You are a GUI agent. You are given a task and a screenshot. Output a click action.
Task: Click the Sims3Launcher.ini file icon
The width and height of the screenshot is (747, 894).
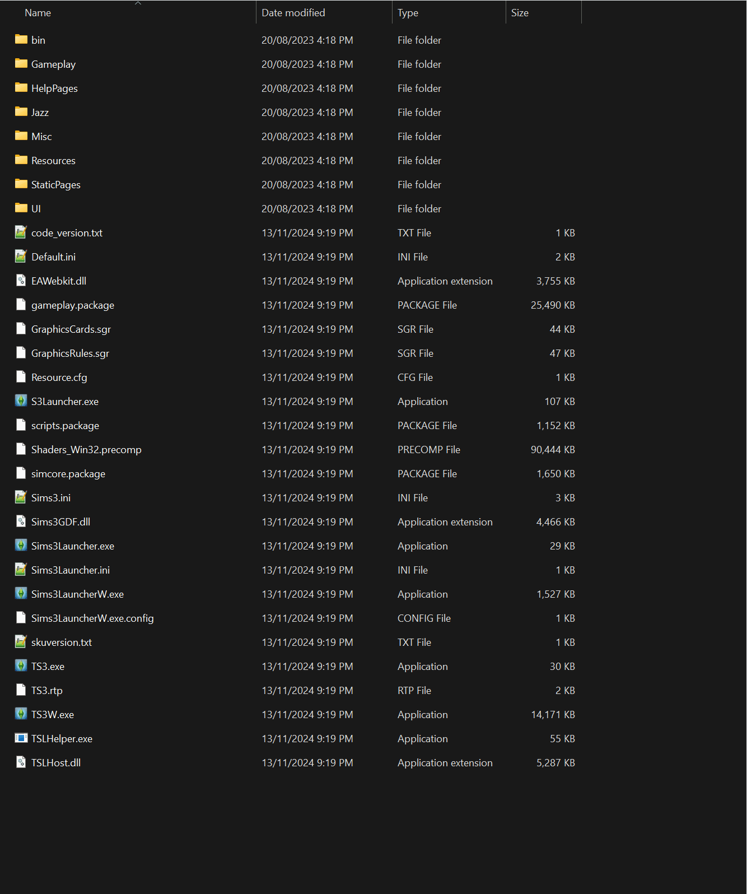coord(21,569)
